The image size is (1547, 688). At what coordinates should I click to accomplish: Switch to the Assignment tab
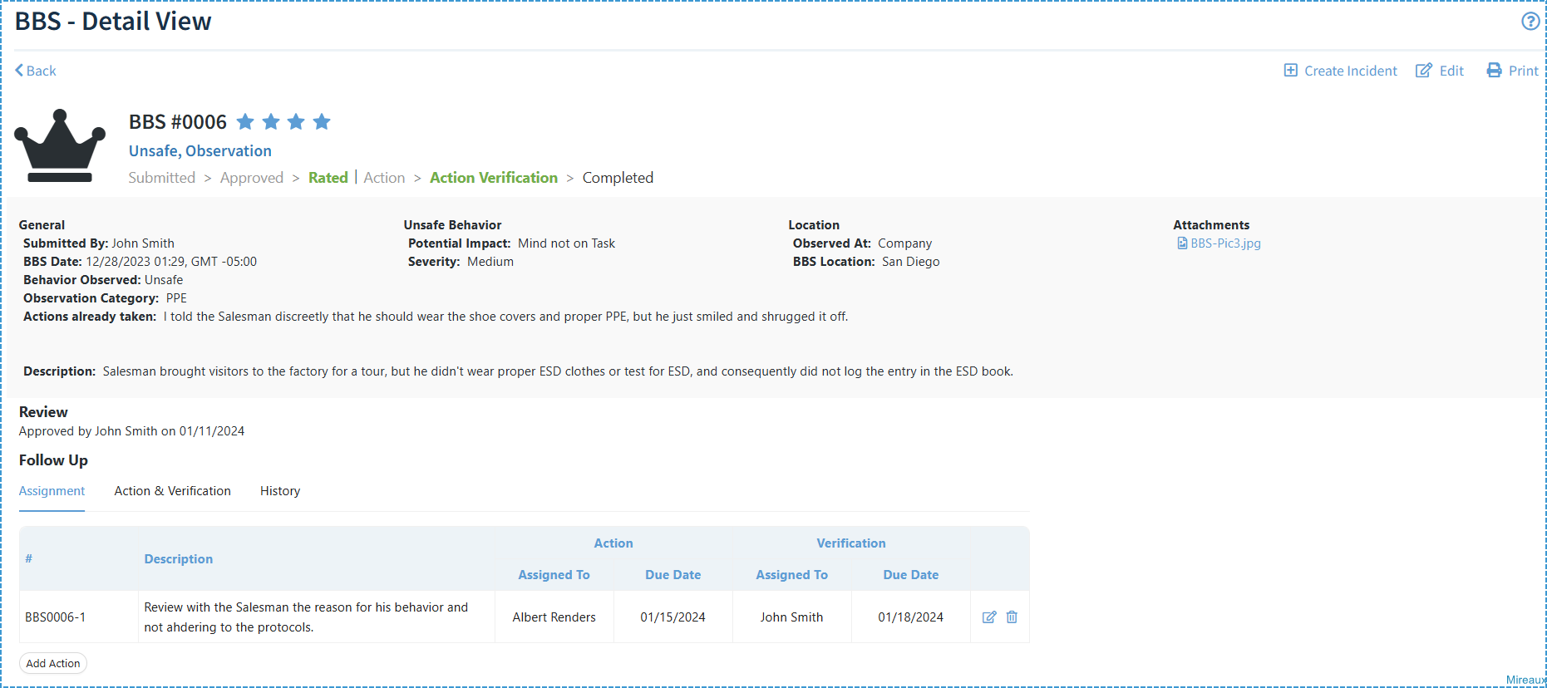(52, 491)
